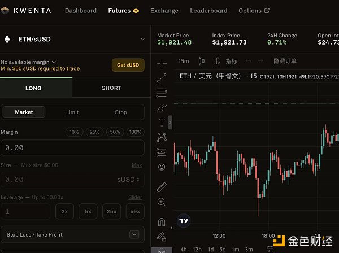Screen dimensions: 339x253
Task: Expand the ETH/sUSD market selector
Action: coord(142,39)
